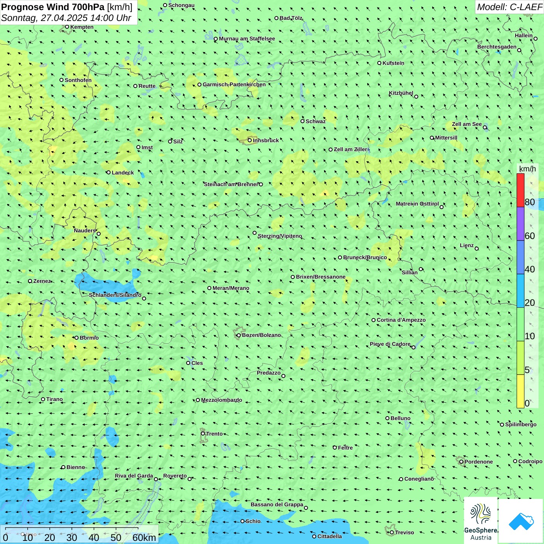The image size is (544, 544).
Task: Click the 'Modell: C-LAEF' label
Action: pyautogui.click(x=509, y=7)
